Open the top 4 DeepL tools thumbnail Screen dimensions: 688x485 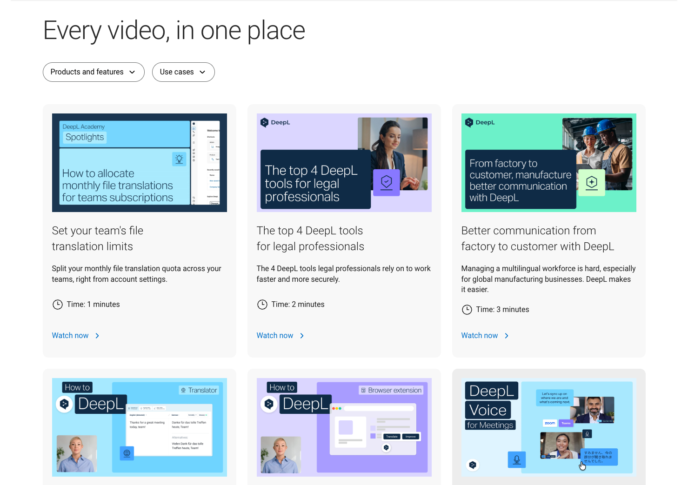click(344, 163)
